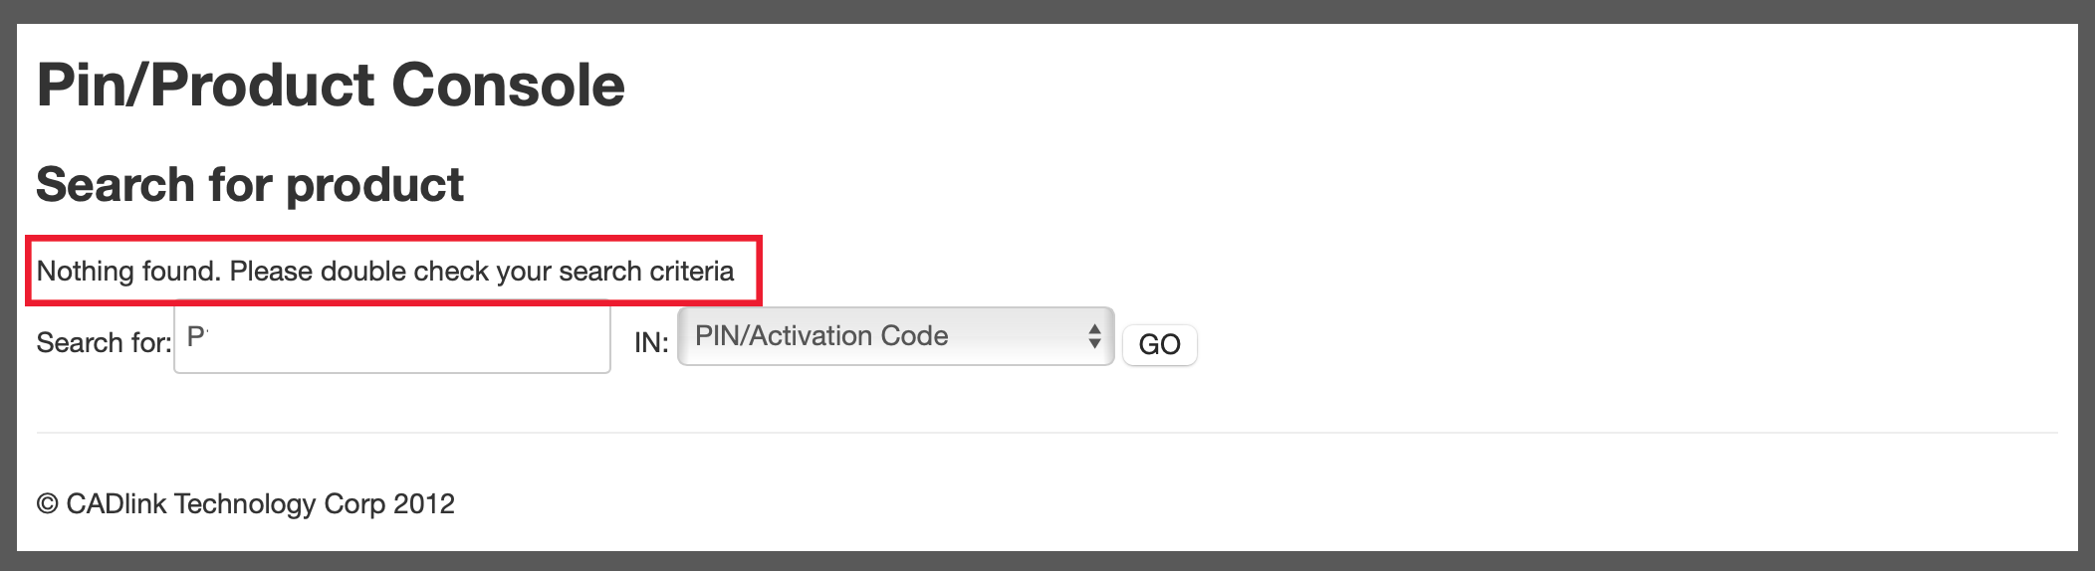
Task: Click the word "product" in the subheading
Action: [374, 184]
